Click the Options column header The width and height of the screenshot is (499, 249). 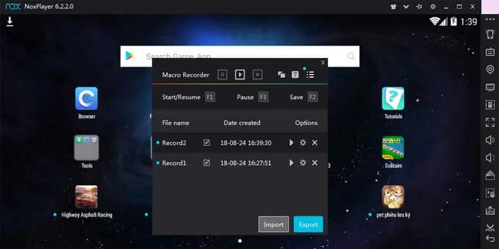pyautogui.click(x=306, y=123)
